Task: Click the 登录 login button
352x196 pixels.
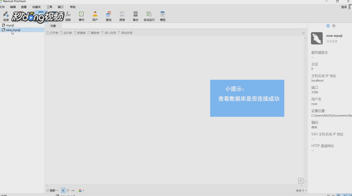Action: (344, 7)
